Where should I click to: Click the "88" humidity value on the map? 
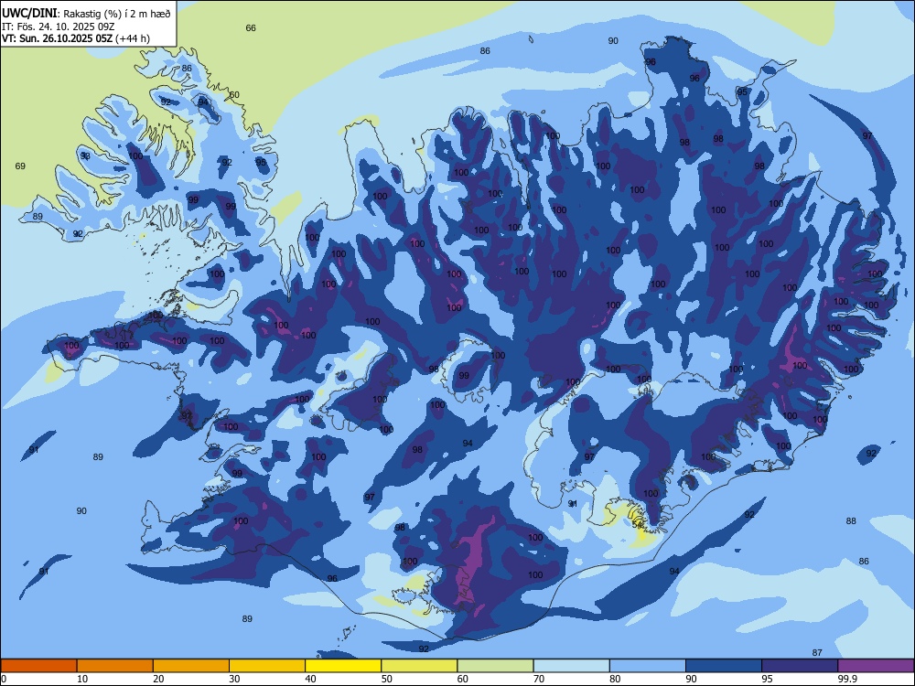[851, 521]
